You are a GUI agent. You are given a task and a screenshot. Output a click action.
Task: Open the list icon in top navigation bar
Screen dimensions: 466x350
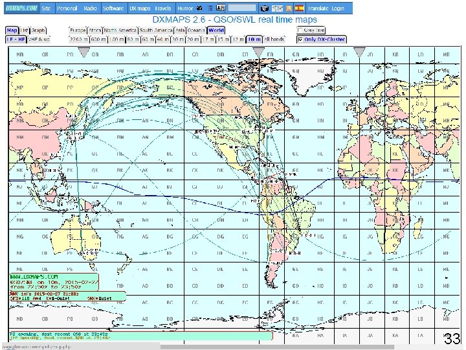pos(210,8)
